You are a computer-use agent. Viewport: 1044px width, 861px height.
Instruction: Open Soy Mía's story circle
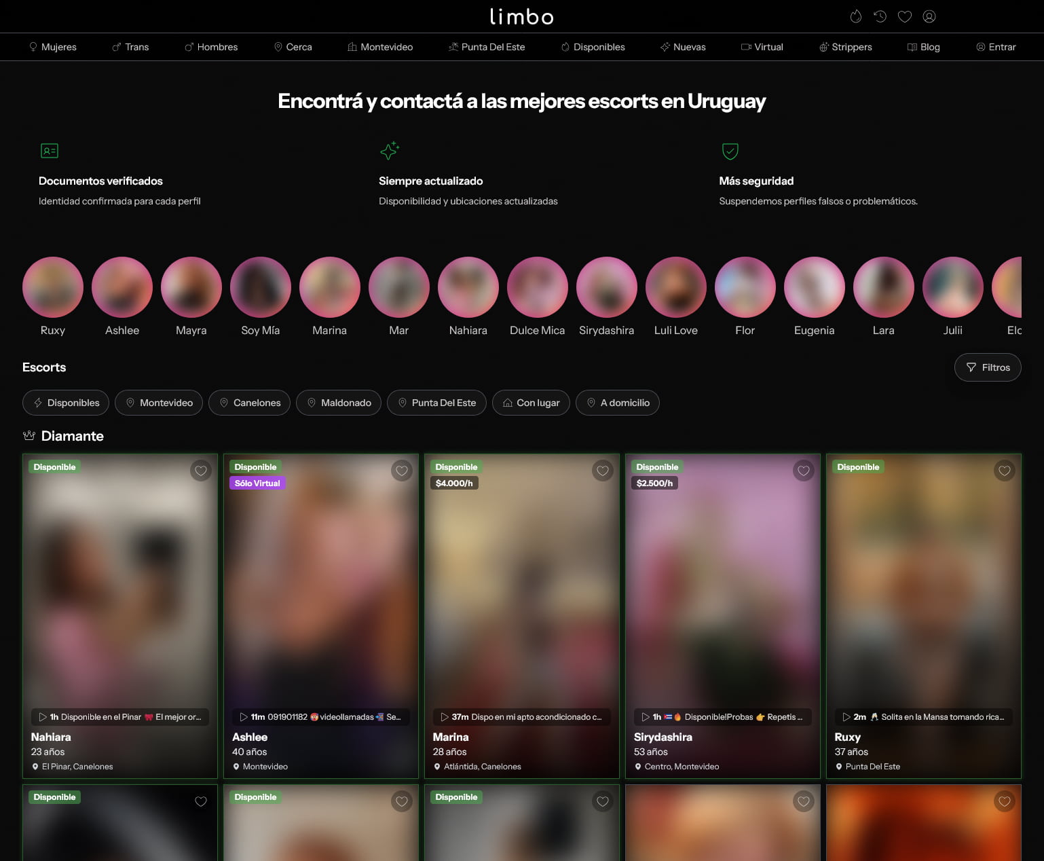point(261,287)
